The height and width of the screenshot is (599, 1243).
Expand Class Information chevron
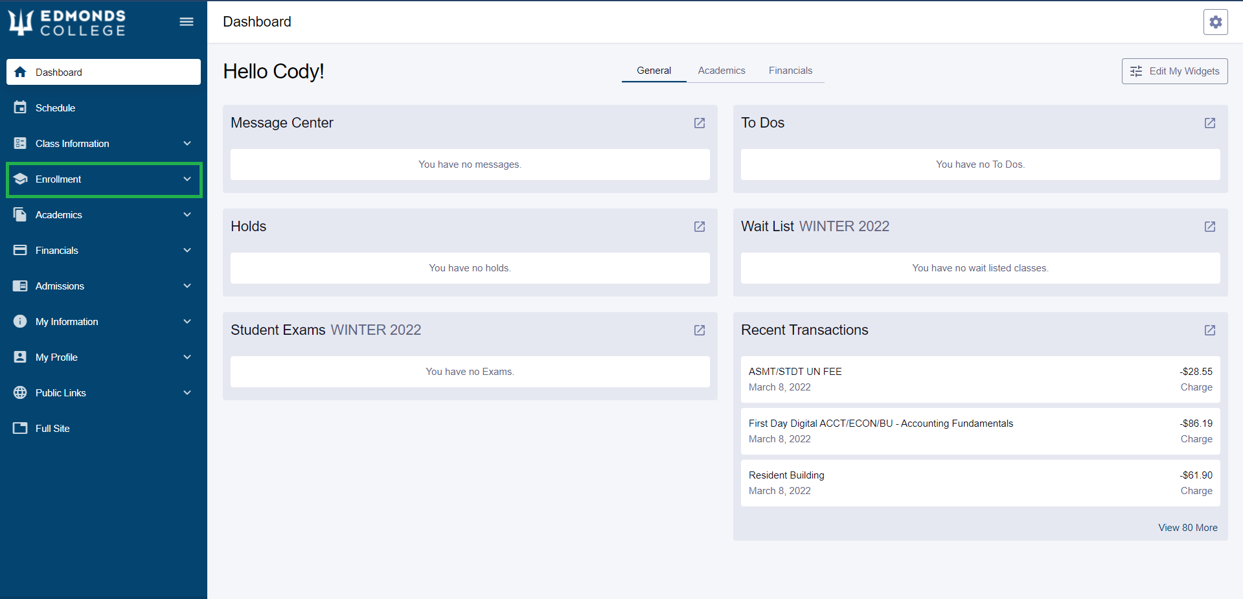(x=187, y=143)
